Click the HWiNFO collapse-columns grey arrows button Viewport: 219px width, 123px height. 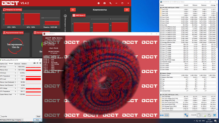tap(167, 115)
